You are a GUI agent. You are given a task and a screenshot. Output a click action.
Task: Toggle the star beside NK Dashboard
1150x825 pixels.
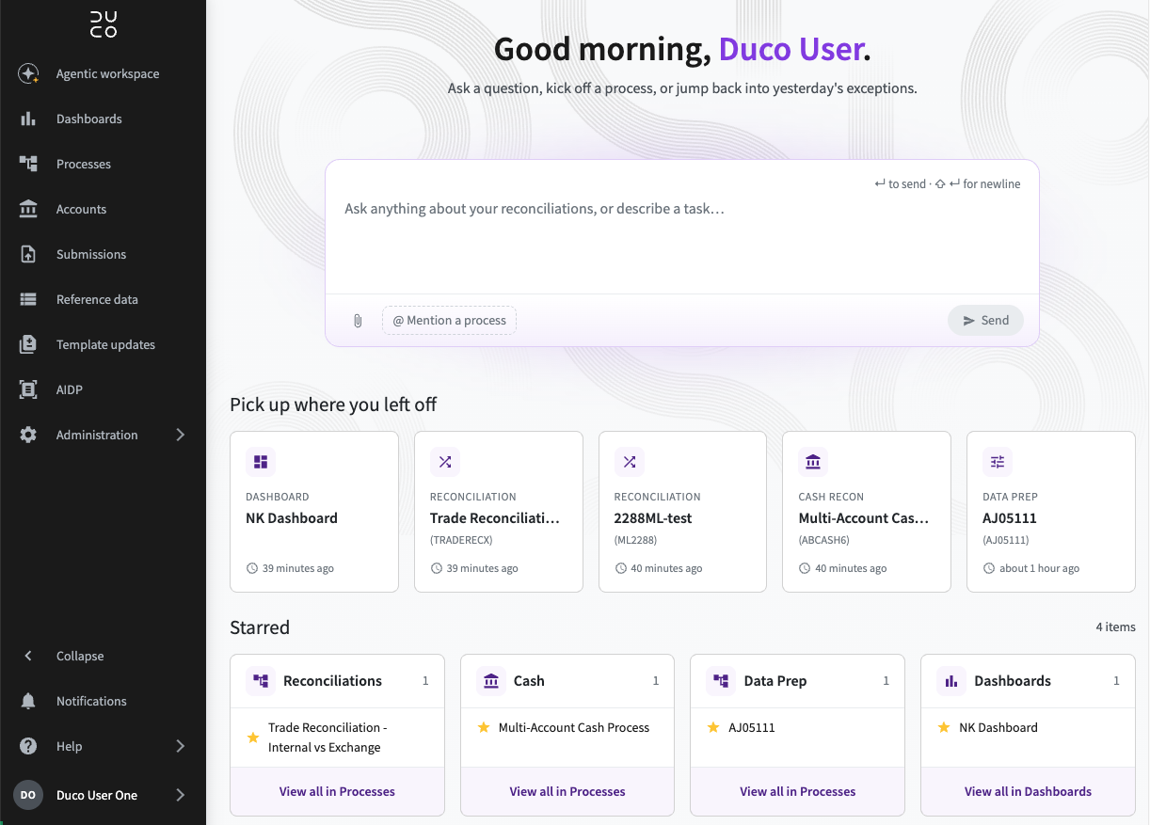944,727
